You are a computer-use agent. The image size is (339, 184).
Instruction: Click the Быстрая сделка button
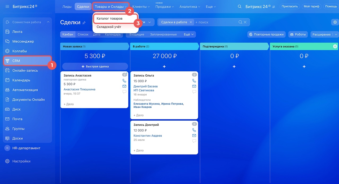pyautogui.click(x=95, y=66)
